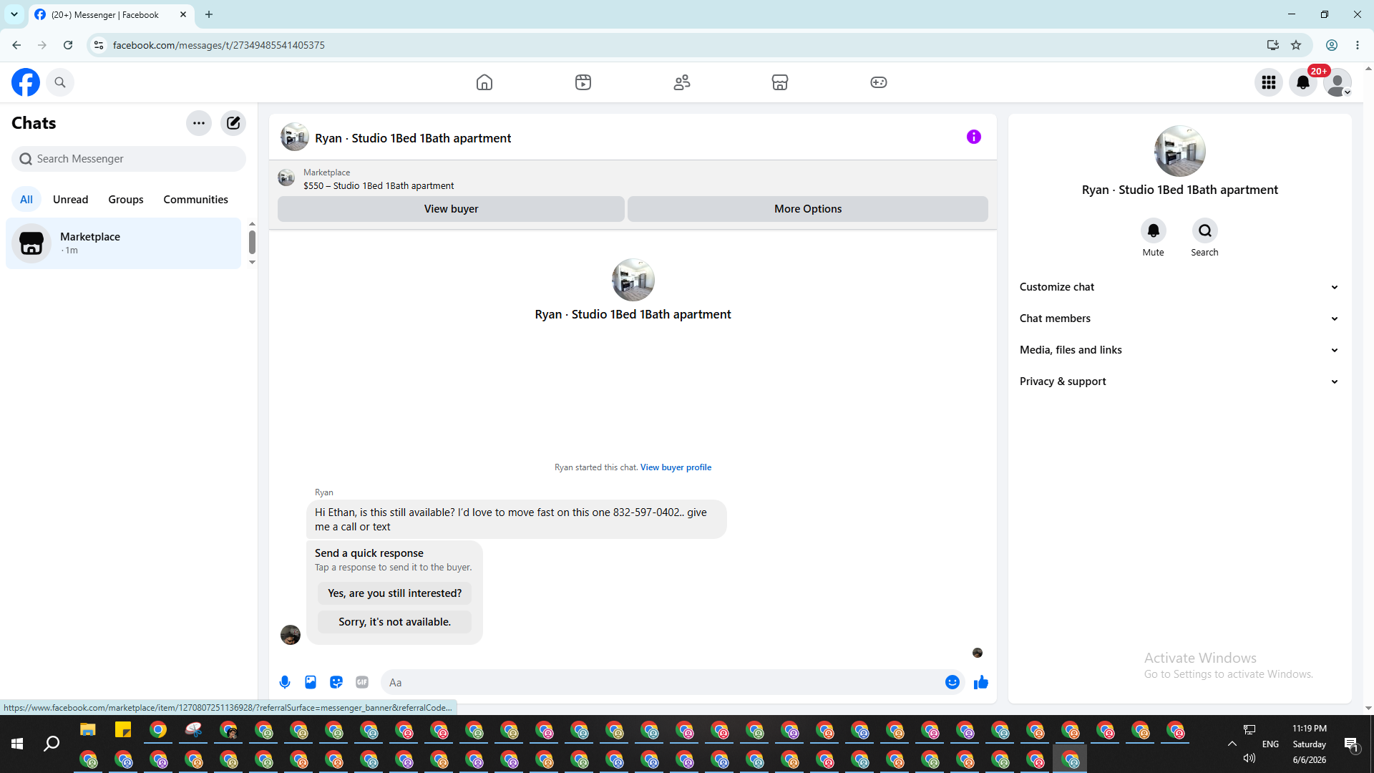Open File Explorer from taskbar
The height and width of the screenshot is (773, 1374).
(87, 730)
